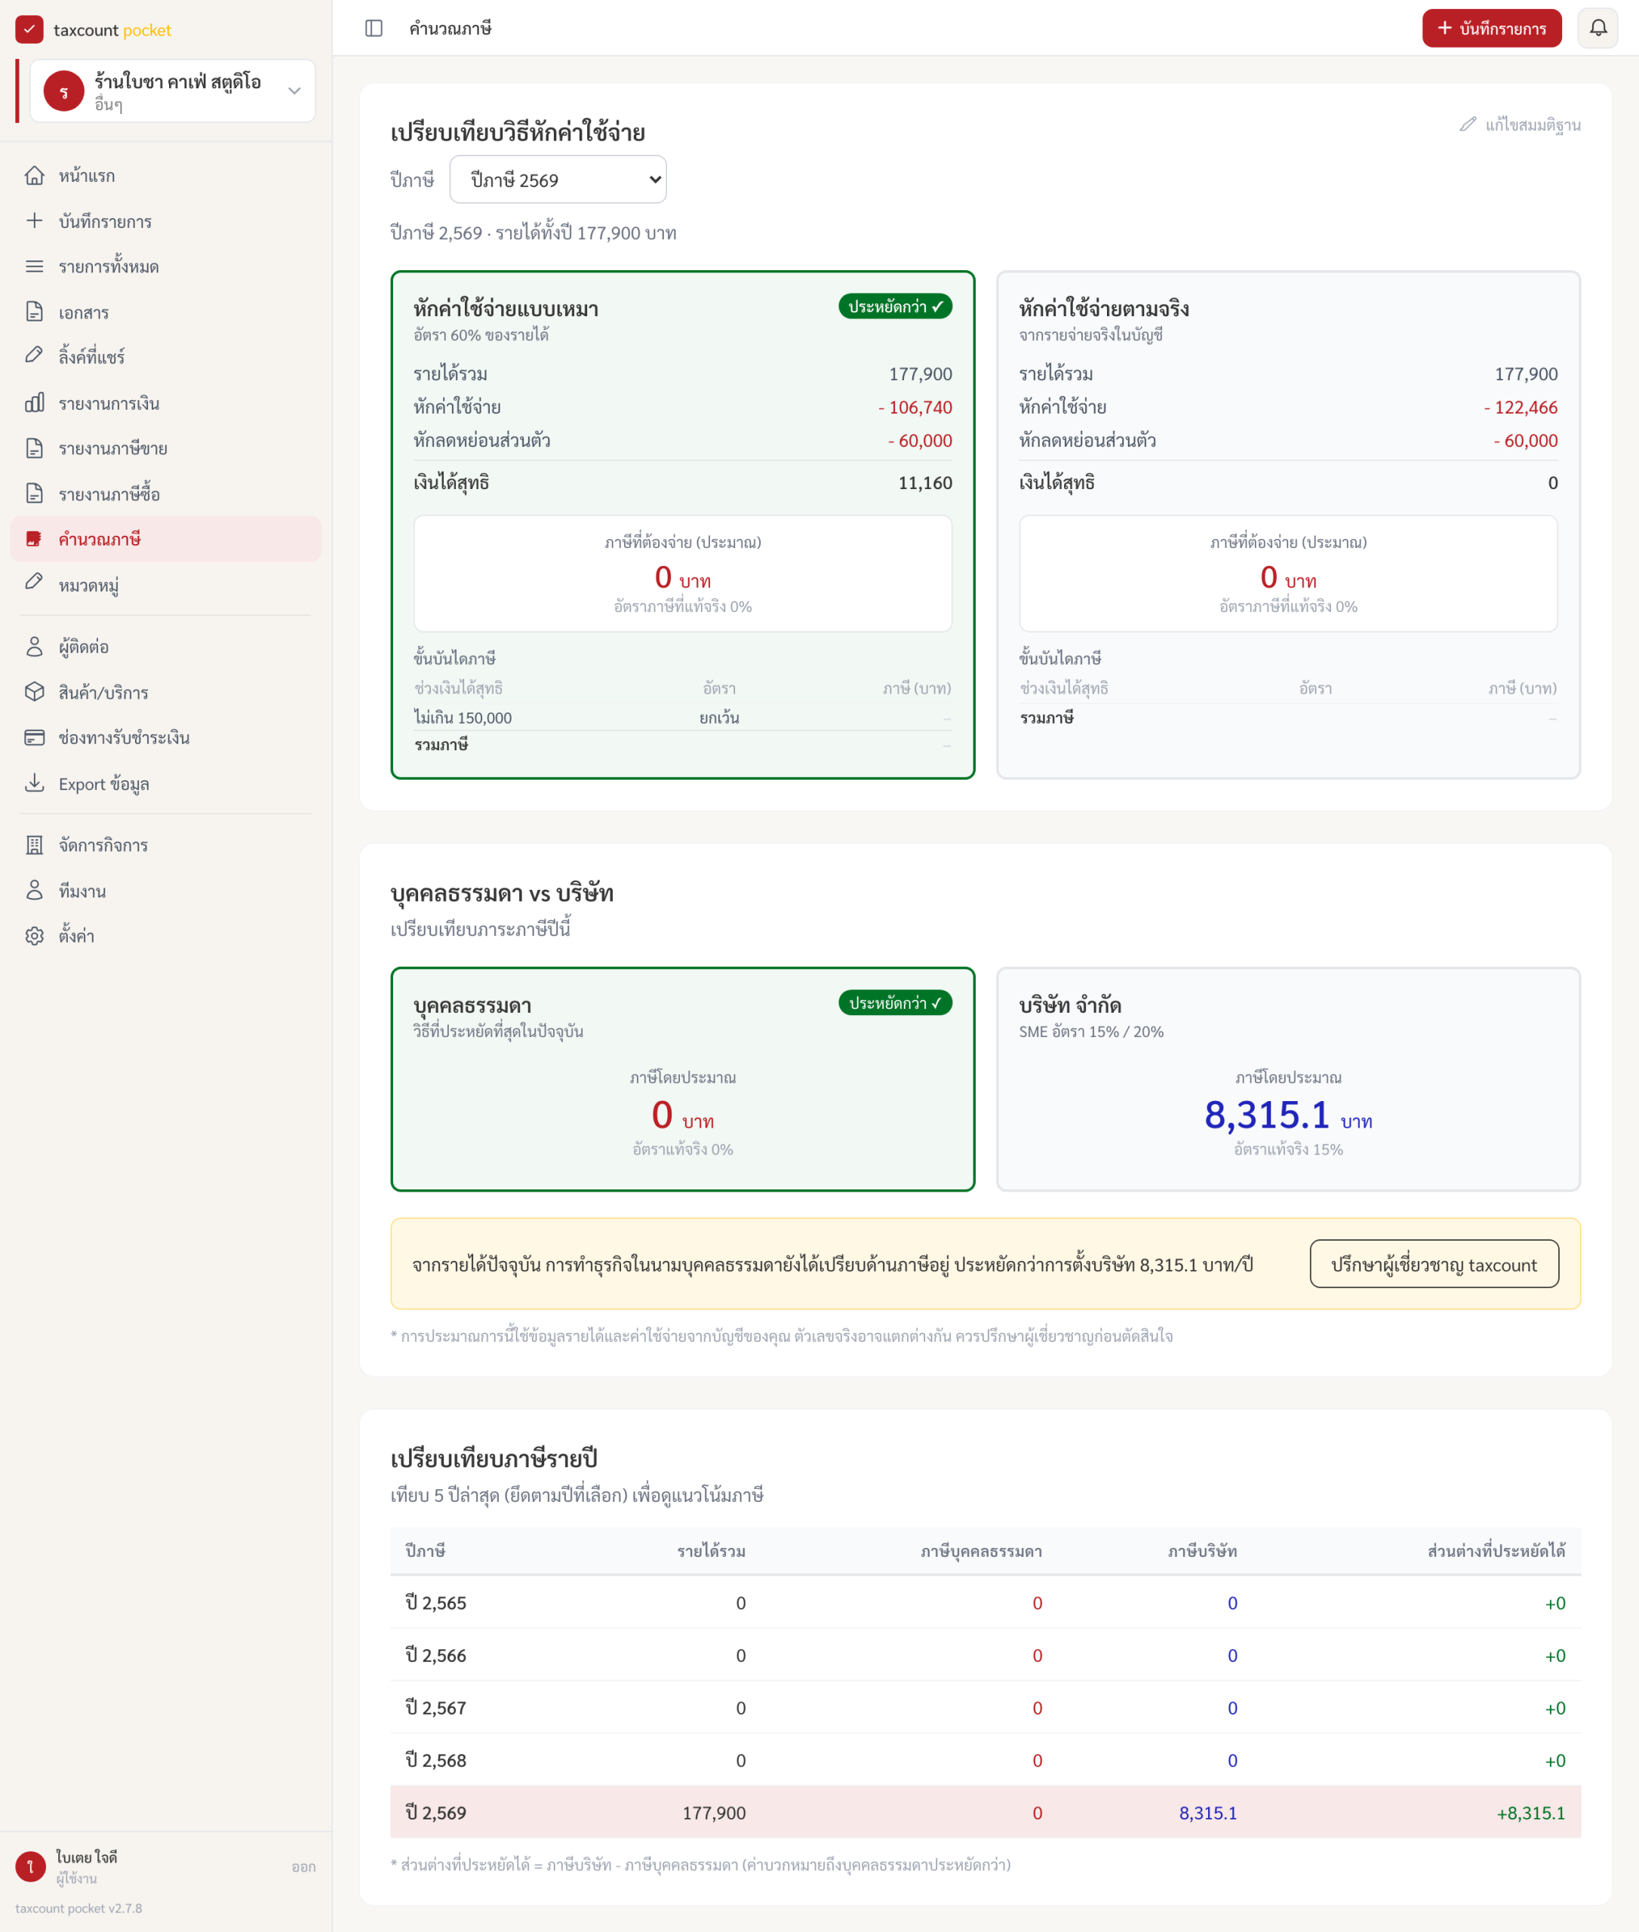Screen dimensions: 1639x1932
Task: Click the person icon for ผู้ติดต่อ
Action: [35, 647]
